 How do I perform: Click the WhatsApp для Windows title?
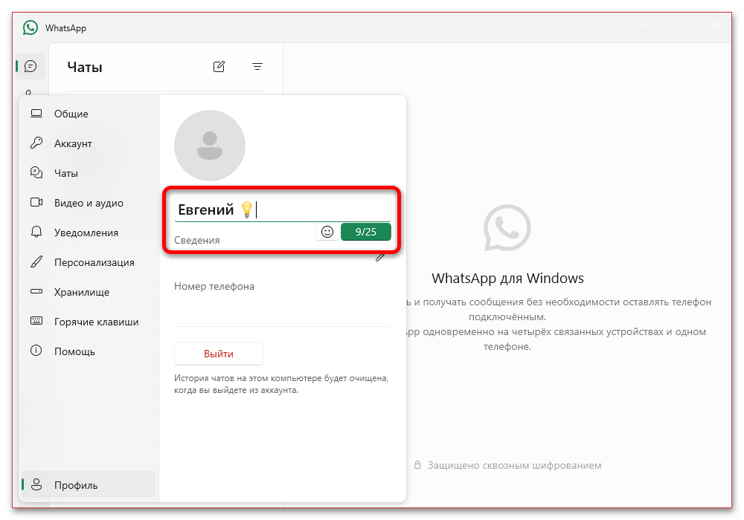coord(507,278)
